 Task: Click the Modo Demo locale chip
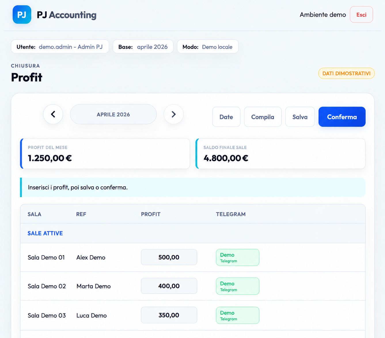pos(208,47)
